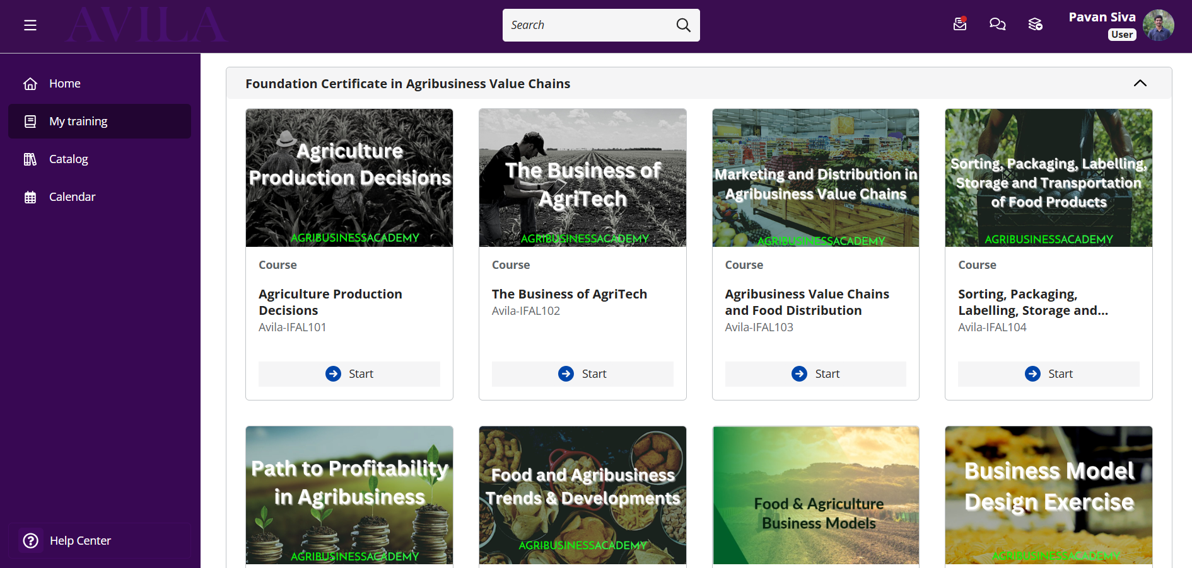Start The Business of AgriTech course
This screenshot has width=1192, height=568.
pos(583,374)
